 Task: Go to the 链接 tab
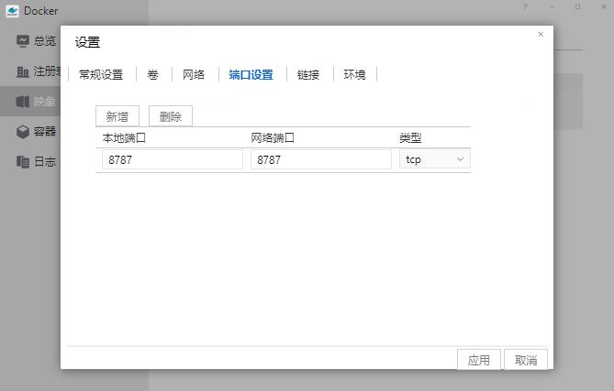308,75
